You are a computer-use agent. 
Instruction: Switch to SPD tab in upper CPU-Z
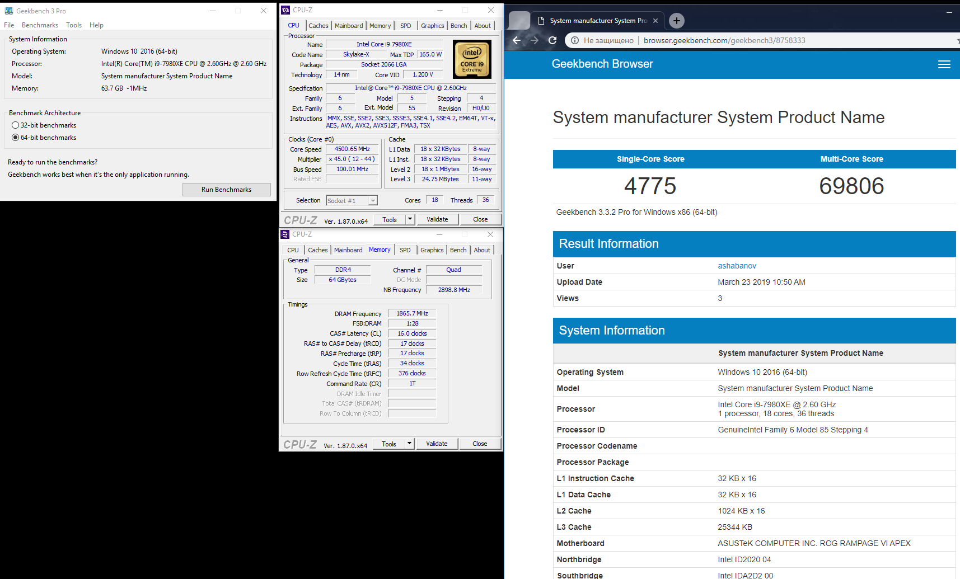click(406, 26)
